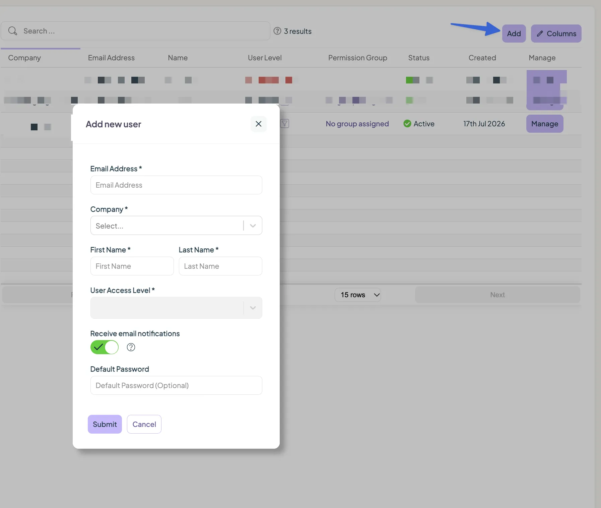Focus the First Name field
This screenshot has height=508, width=601.
click(132, 266)
